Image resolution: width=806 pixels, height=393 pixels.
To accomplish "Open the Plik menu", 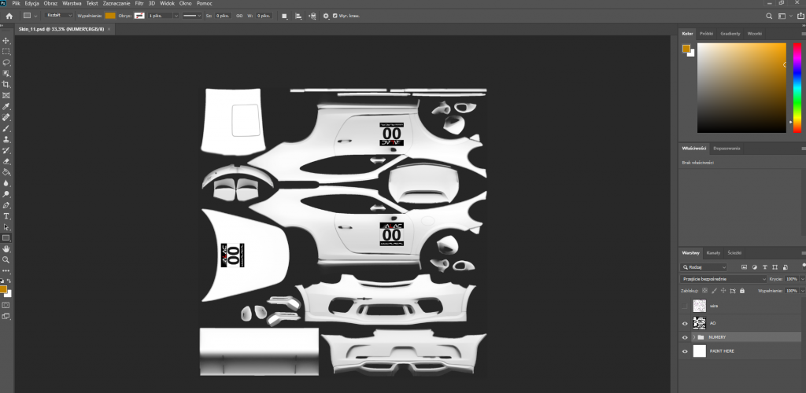I will pyautogui.click(x=16, y=3).
